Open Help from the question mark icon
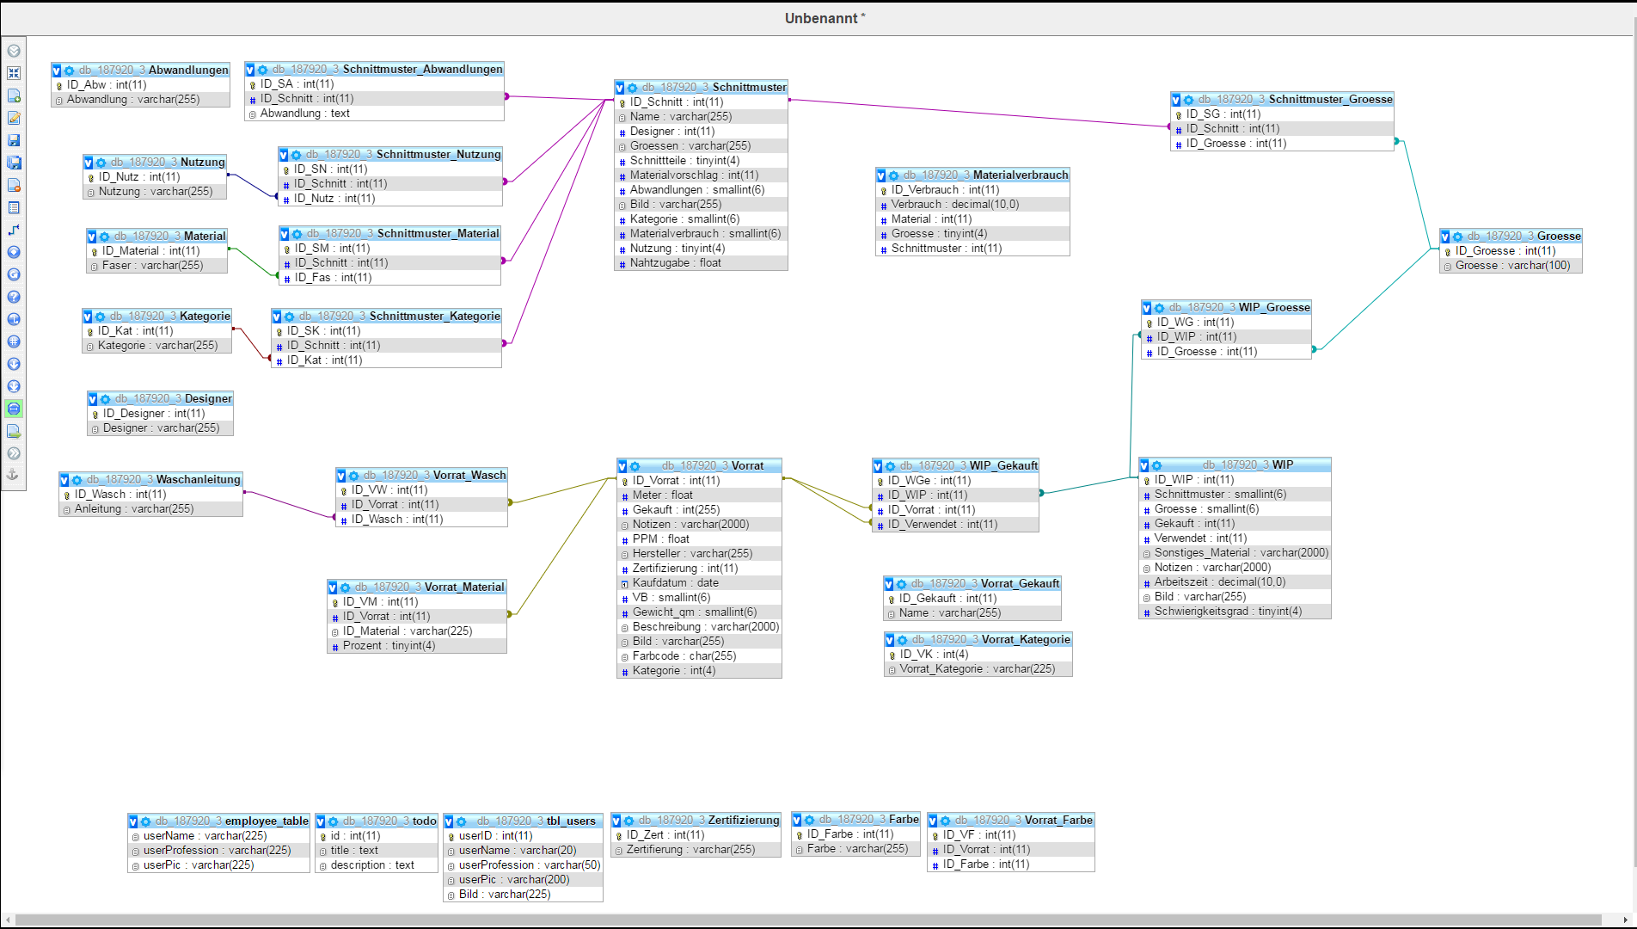Screen dimensions: 1637x929 click(x=14, y=297)
